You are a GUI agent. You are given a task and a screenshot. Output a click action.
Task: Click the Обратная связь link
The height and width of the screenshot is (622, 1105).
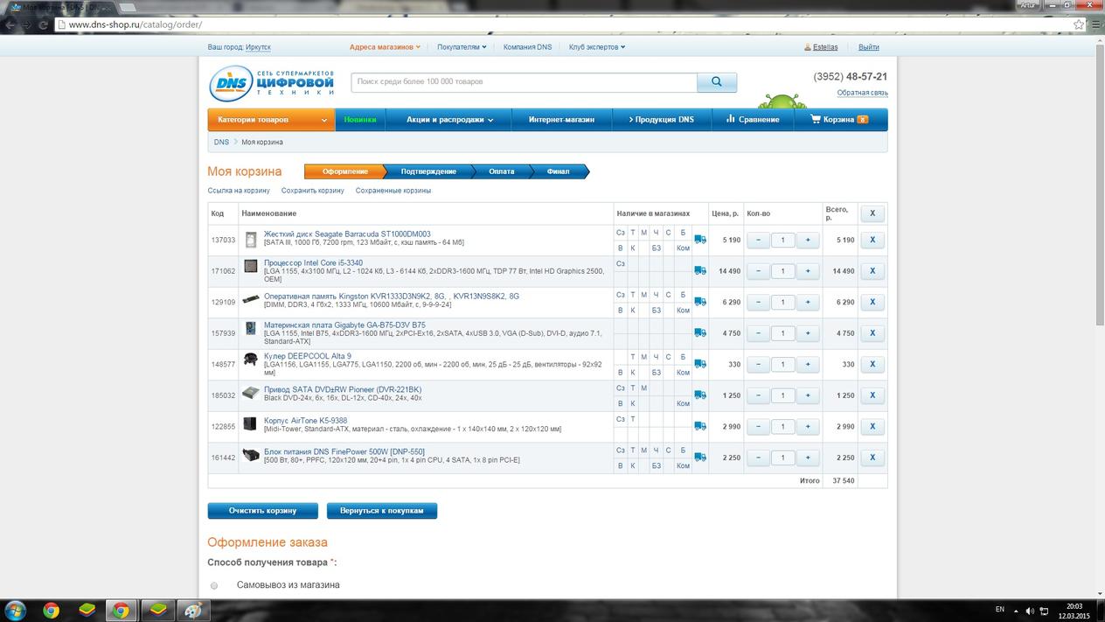point(862,93)
